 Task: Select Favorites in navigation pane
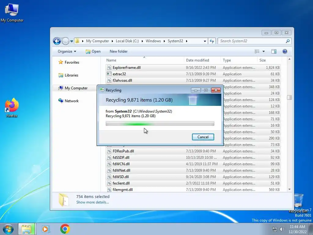69,62
